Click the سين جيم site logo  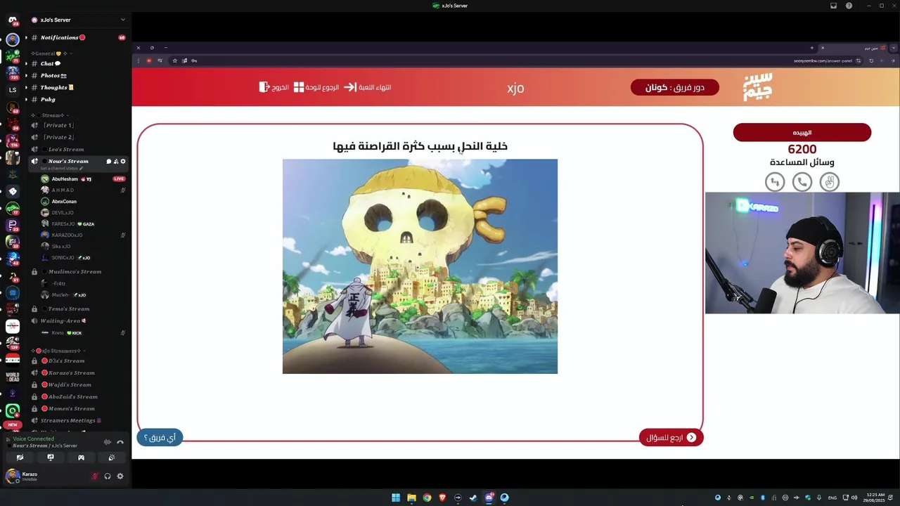click(757, 87)
